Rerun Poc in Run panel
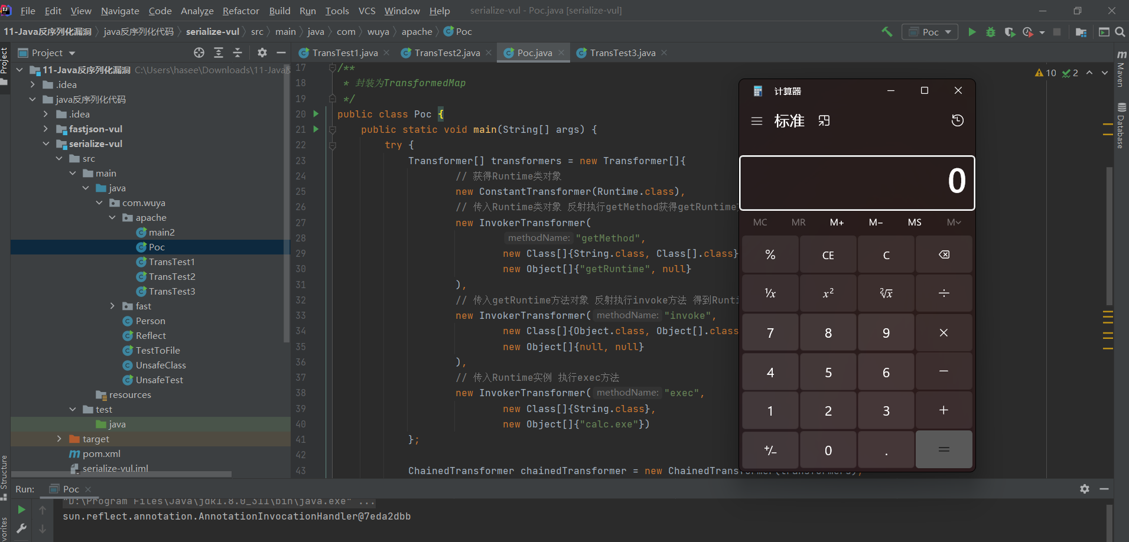 point(22,510)
